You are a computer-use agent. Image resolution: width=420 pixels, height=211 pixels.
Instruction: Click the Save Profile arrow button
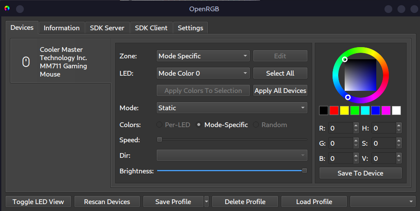coord(207,201)
